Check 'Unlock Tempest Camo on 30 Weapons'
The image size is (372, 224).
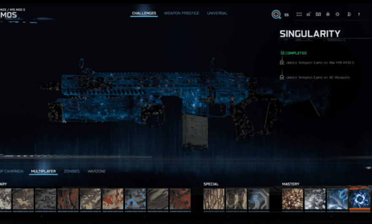282,77
